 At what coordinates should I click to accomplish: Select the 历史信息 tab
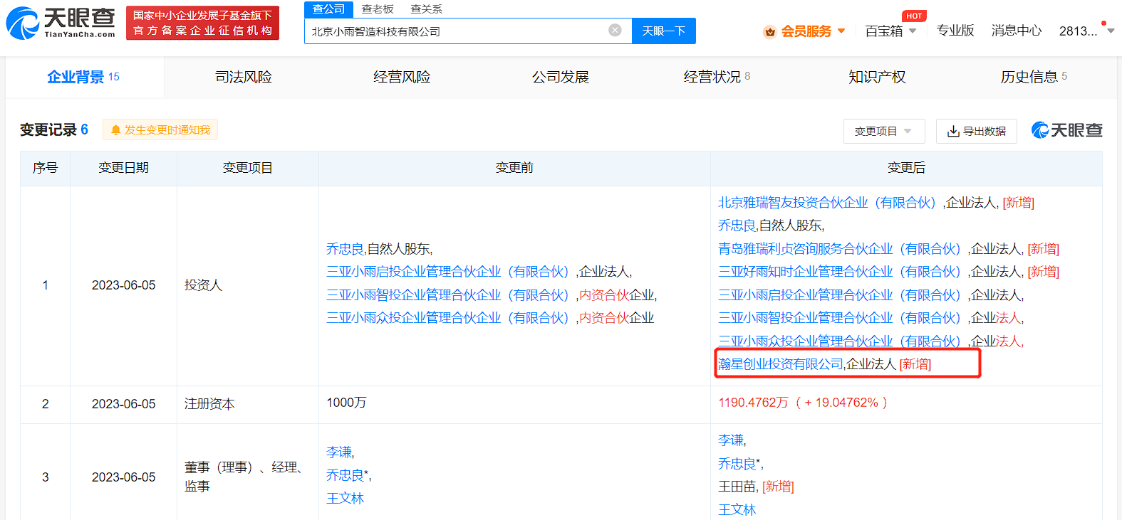[x=1034, y=77]
